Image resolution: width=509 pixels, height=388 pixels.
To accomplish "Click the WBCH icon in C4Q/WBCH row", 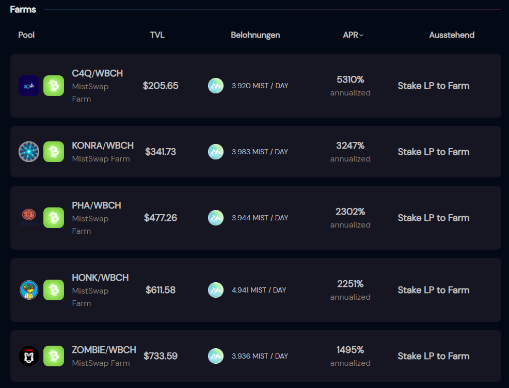I will 54,86.
